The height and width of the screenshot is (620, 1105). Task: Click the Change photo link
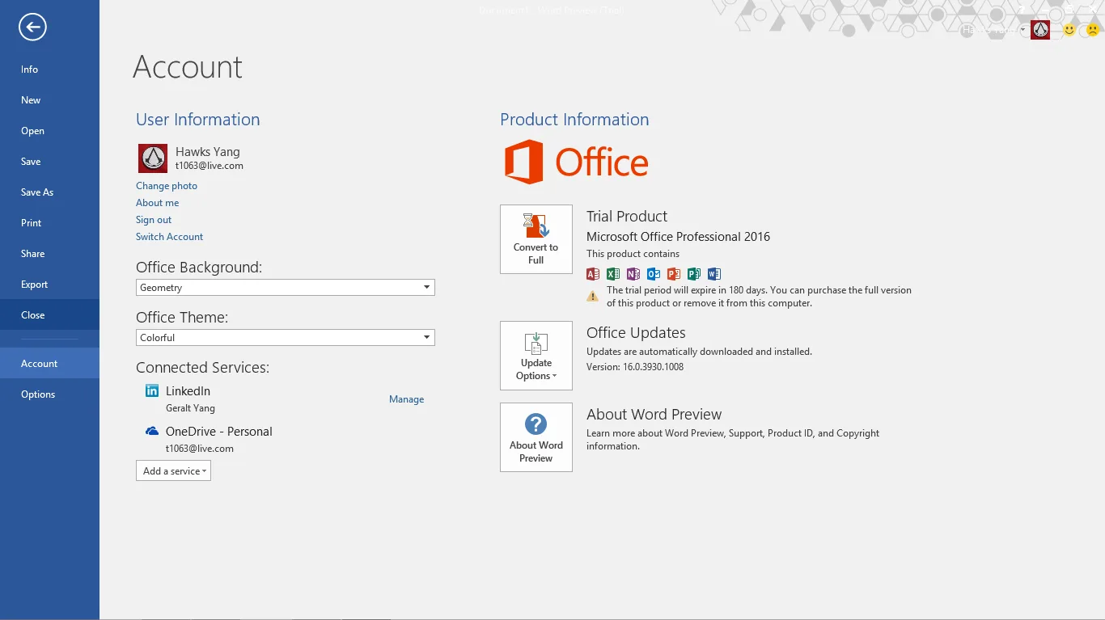point(167,186)
